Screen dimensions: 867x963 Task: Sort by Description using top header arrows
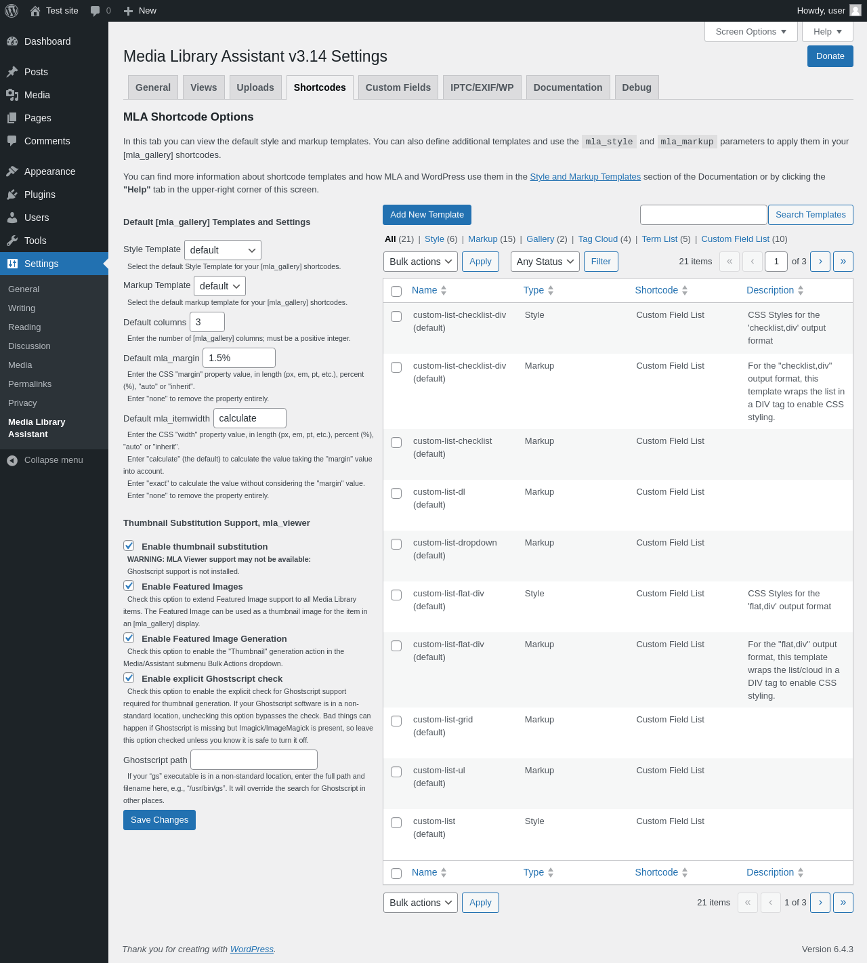click(x=801, y=290)
